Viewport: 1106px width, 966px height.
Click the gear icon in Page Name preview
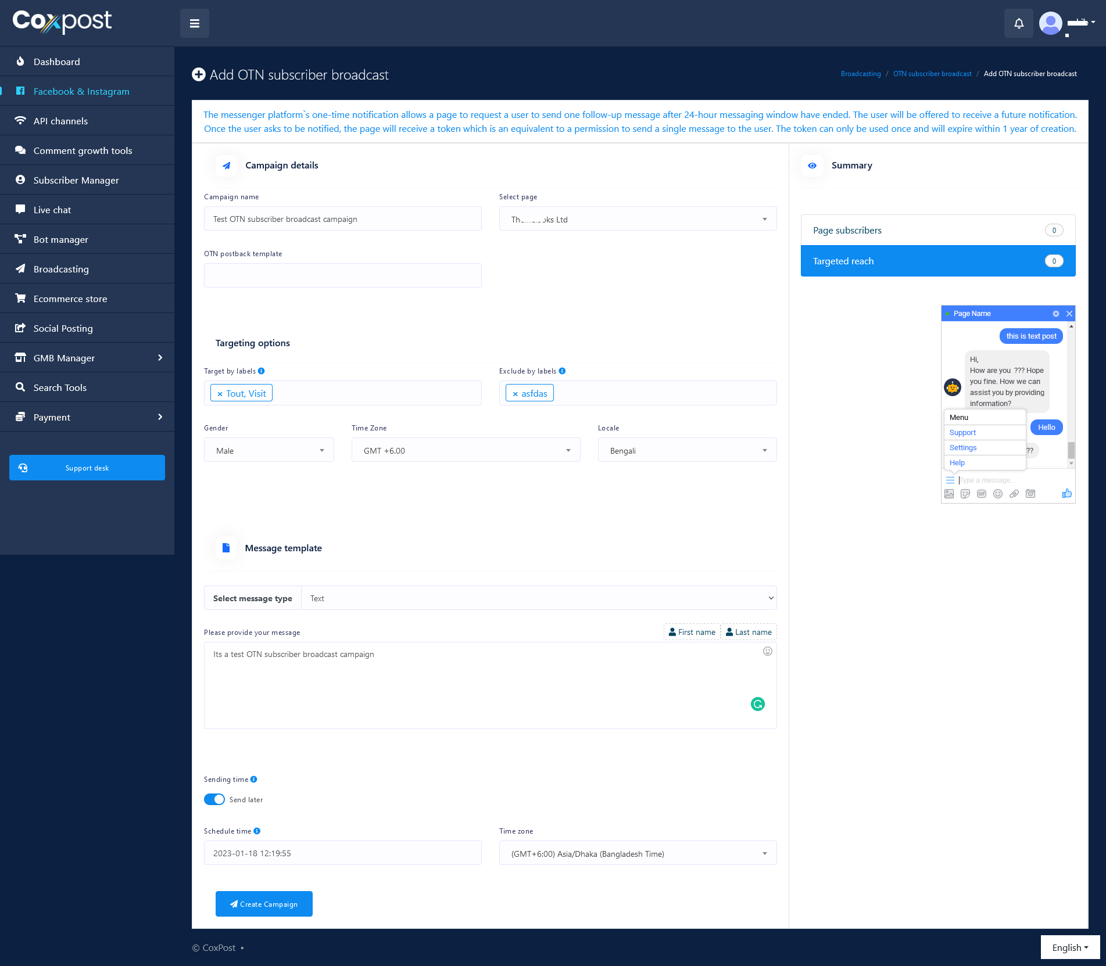[x=1055, y=314]
